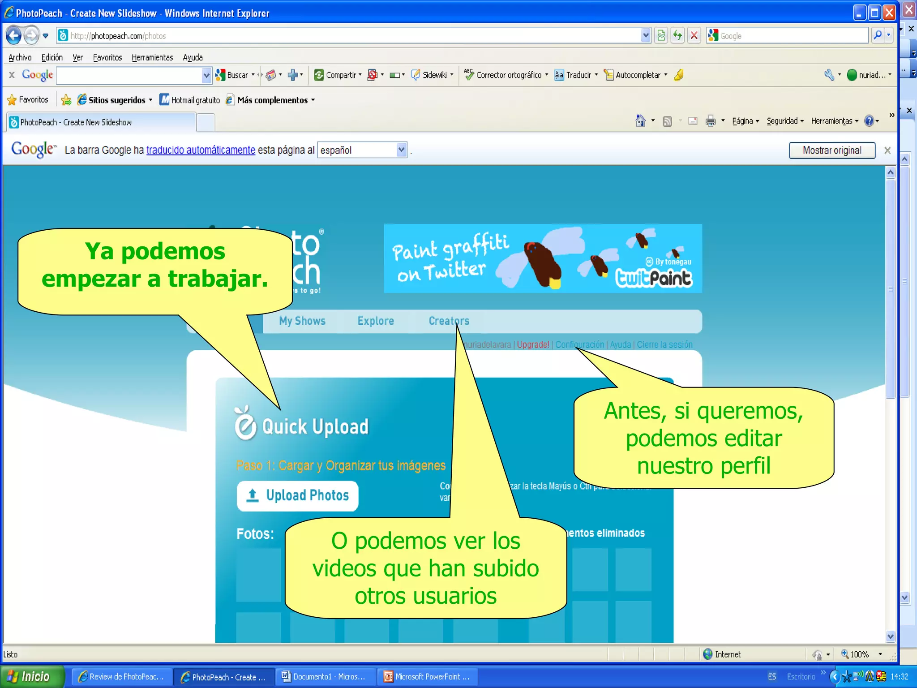Viewport: 917px width, 688px height.
Task: Open Hotmail gratuito favorites link
Action: (190, 100)
